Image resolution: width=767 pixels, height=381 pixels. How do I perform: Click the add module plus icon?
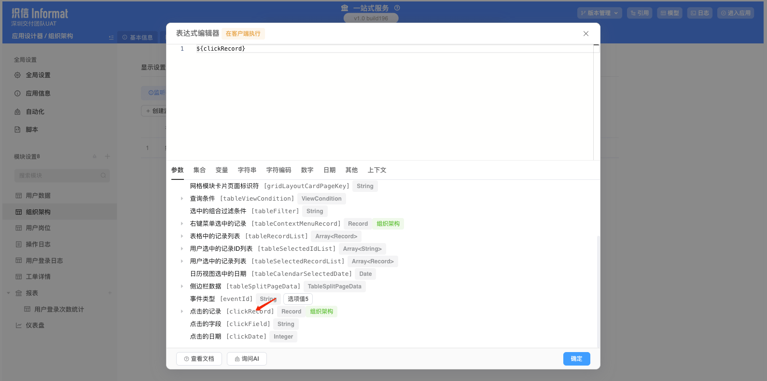[108, 156]
